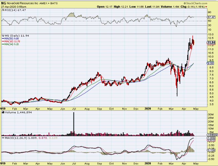Click the Low 11.66 value

136,7
